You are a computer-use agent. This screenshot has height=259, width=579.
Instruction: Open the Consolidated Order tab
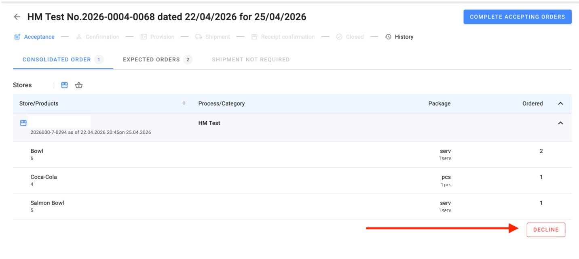63,60
